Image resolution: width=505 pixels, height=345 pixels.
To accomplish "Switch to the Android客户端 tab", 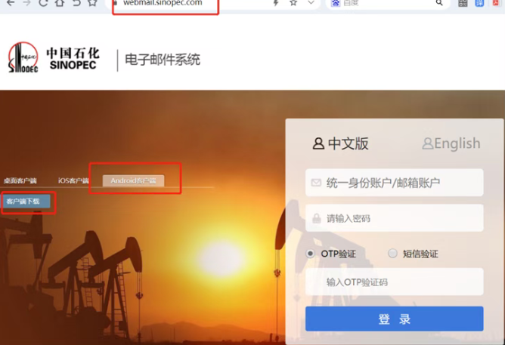I will pyautogui.click(x=133, y=180).
